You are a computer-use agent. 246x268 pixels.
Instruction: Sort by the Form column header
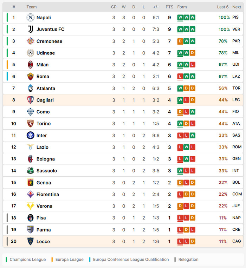coord(182,7)
